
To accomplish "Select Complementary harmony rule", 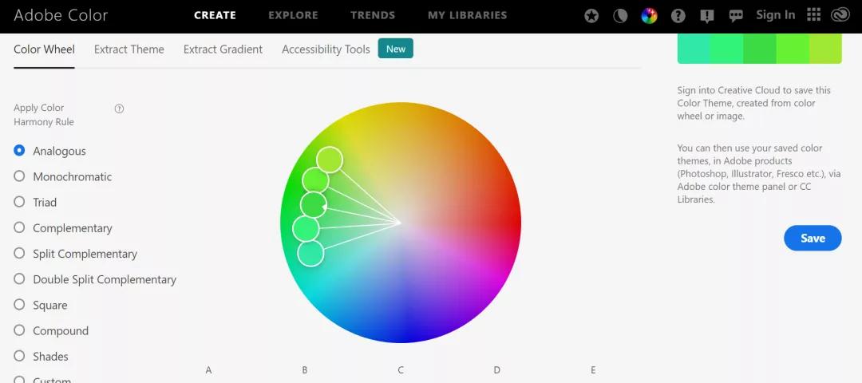I will click(19, 227).
